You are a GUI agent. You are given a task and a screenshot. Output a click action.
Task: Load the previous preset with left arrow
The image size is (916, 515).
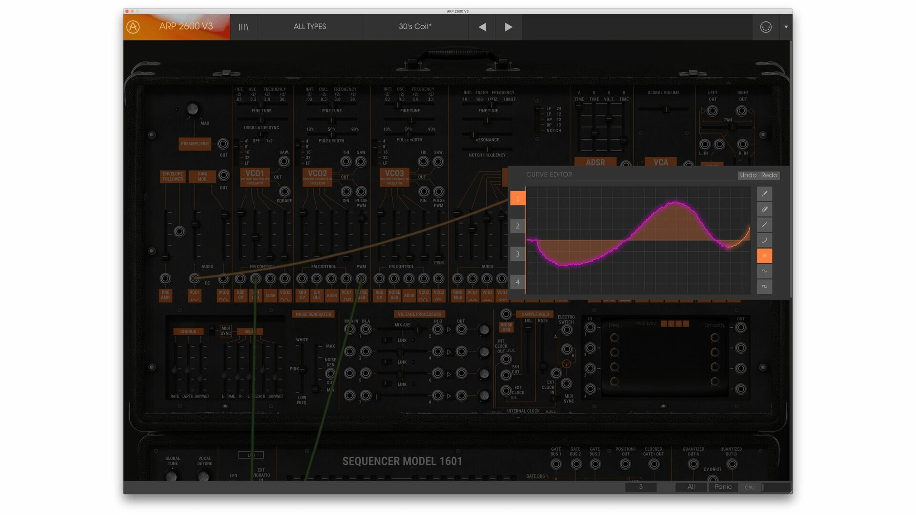[x=482, y=27]
